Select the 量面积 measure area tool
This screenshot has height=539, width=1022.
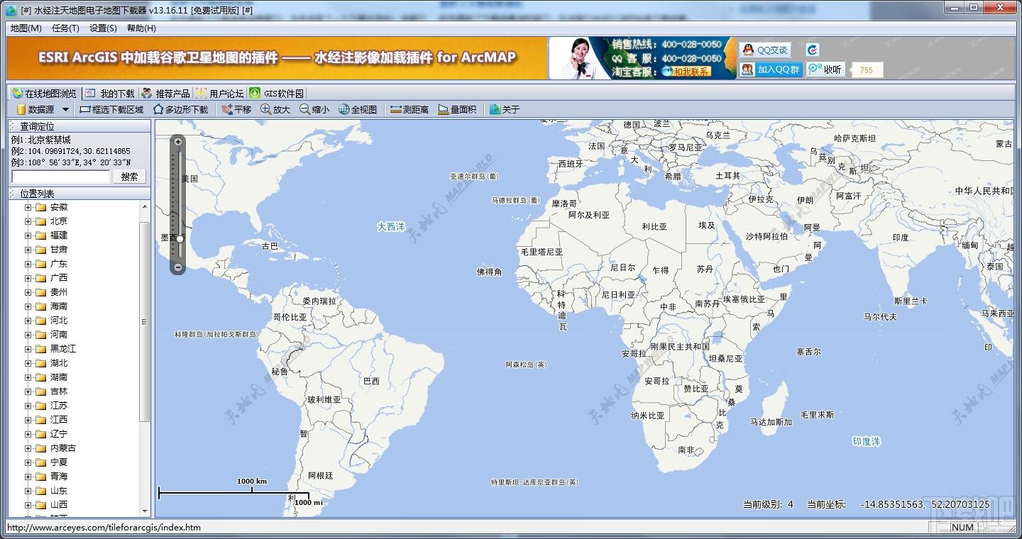tap(457, 109)
